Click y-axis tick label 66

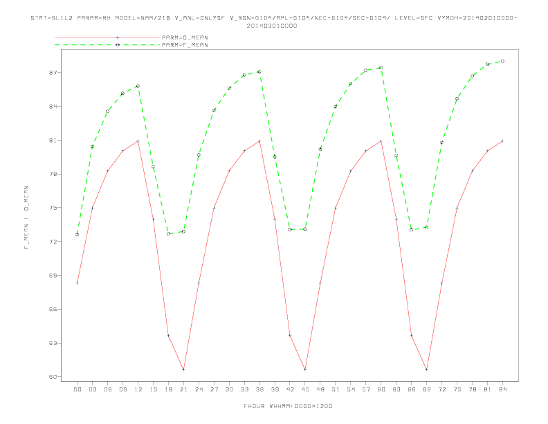55,309
